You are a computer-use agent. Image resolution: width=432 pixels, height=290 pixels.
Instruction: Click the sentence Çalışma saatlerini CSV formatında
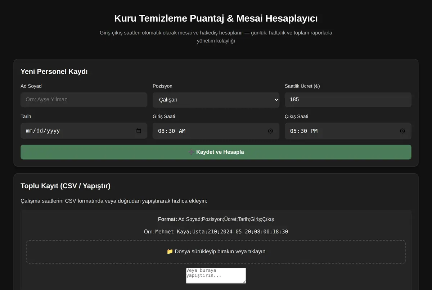tap(114, 201)
